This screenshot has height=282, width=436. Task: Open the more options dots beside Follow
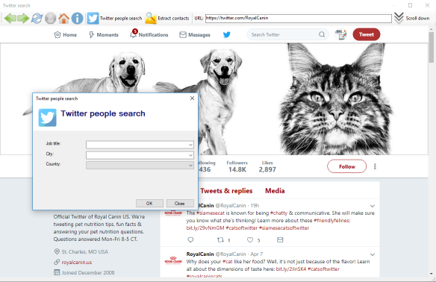pos(375,166)
